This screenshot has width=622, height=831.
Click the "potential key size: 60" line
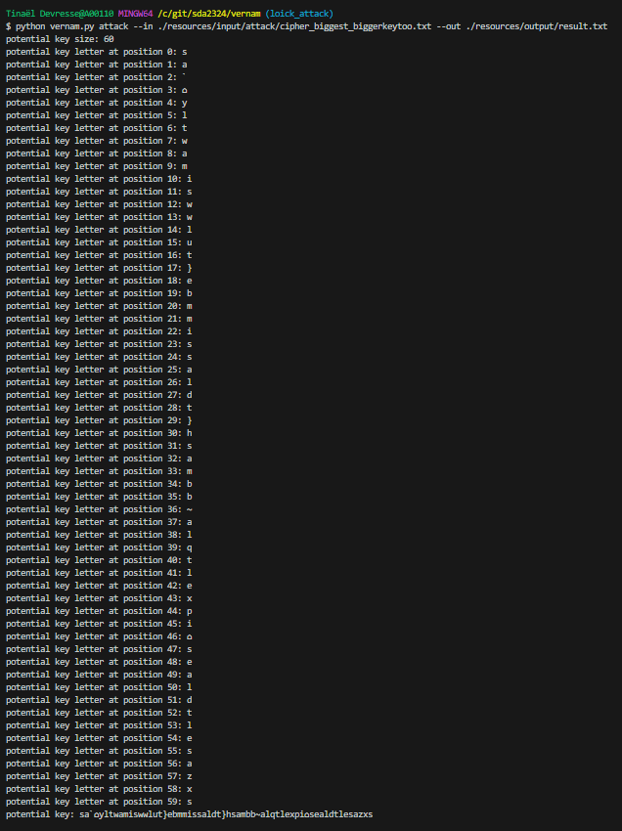click(x=60, y=39)
